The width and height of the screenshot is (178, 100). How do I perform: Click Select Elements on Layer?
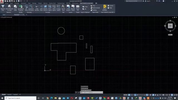pos(9,8)
